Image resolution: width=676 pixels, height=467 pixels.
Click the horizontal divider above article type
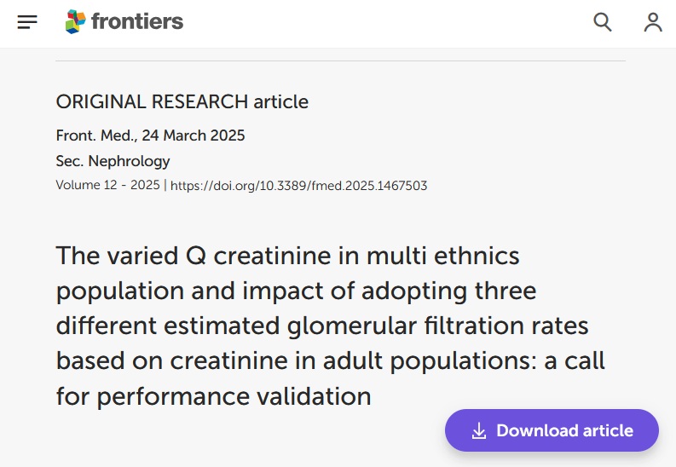coord(340,61)
